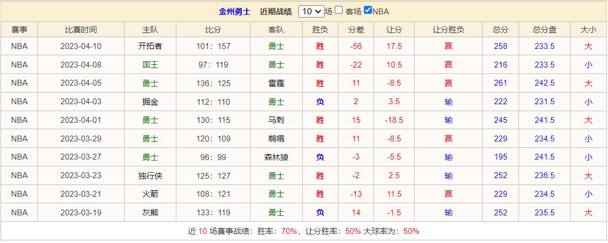Click total line 236.5
The width and height of the screenshot is (608, 243).
[x=545, y=175]
